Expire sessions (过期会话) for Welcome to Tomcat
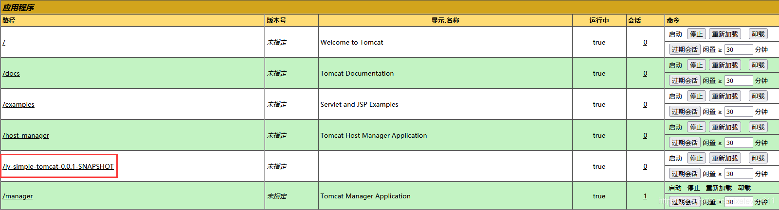779x210 pixels. [x=685, y=49]
